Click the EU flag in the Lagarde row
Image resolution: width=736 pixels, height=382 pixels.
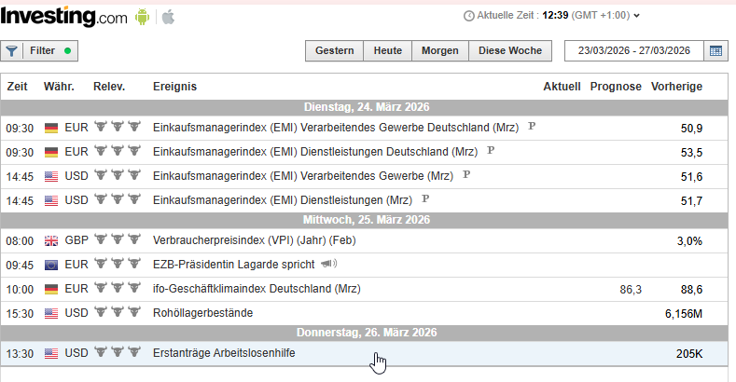[51, 266]
